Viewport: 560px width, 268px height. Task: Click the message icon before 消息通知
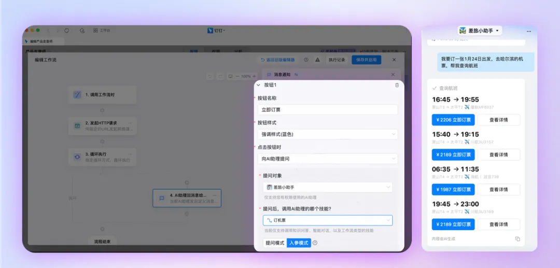coord(269,75)
